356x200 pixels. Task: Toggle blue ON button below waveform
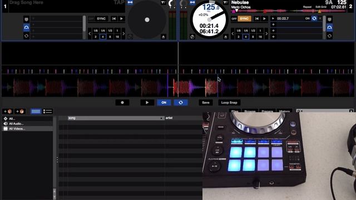[164, 102]
